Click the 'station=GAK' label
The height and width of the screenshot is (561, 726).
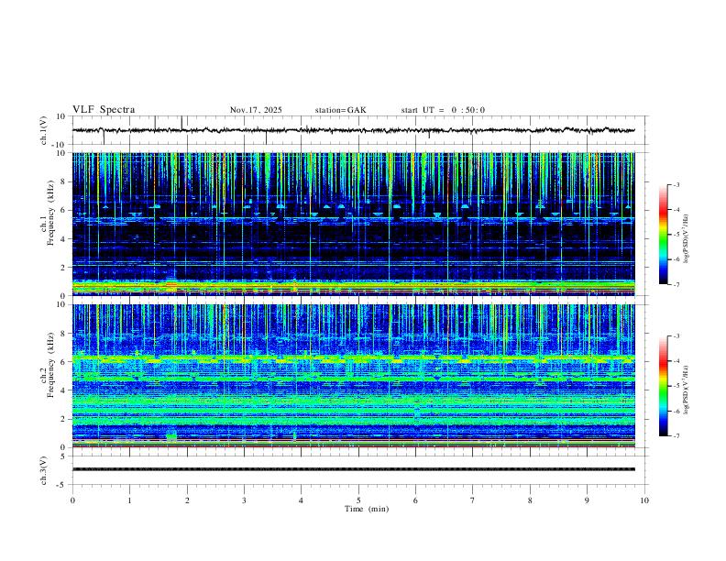[x=341, y=110]
